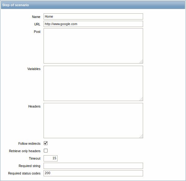Click the Variables label text

pos(34,69)
